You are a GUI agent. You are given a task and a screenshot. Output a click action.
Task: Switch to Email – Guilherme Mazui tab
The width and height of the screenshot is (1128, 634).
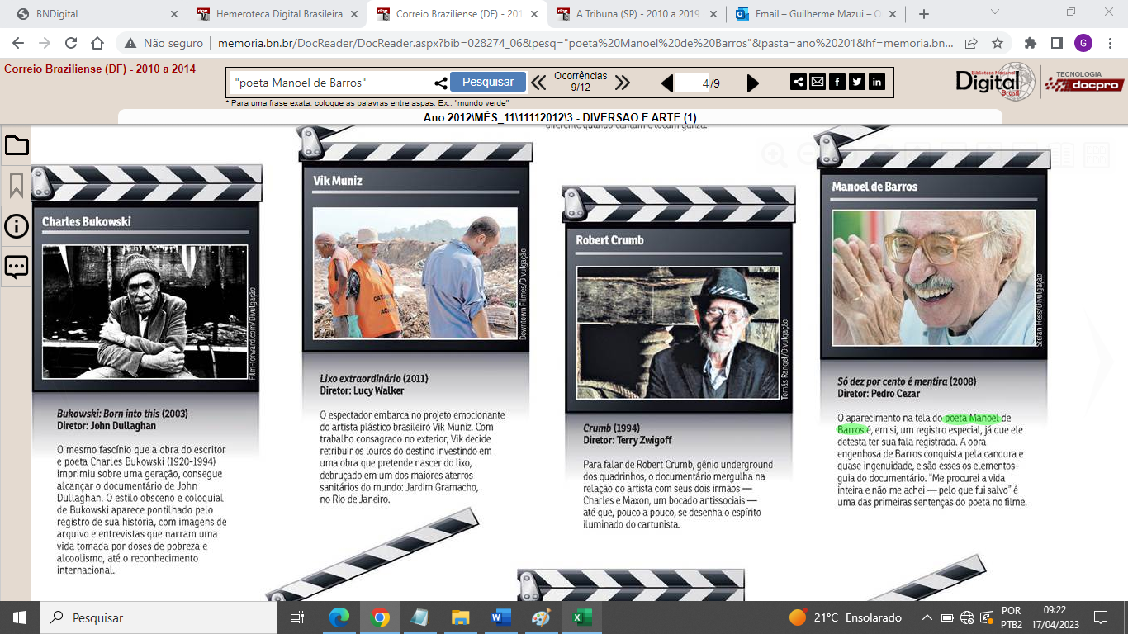817,14
